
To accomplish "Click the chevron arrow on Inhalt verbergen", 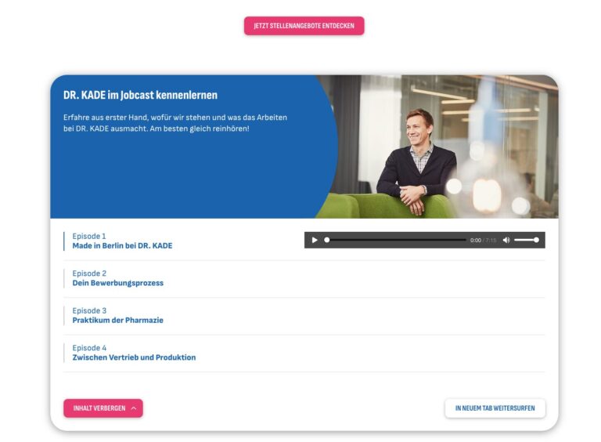I will pyautogui.click(x=133, y=408).
